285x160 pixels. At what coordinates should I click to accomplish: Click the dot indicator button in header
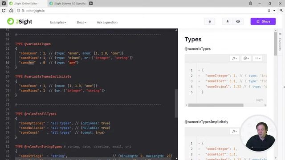pos(210,21)
